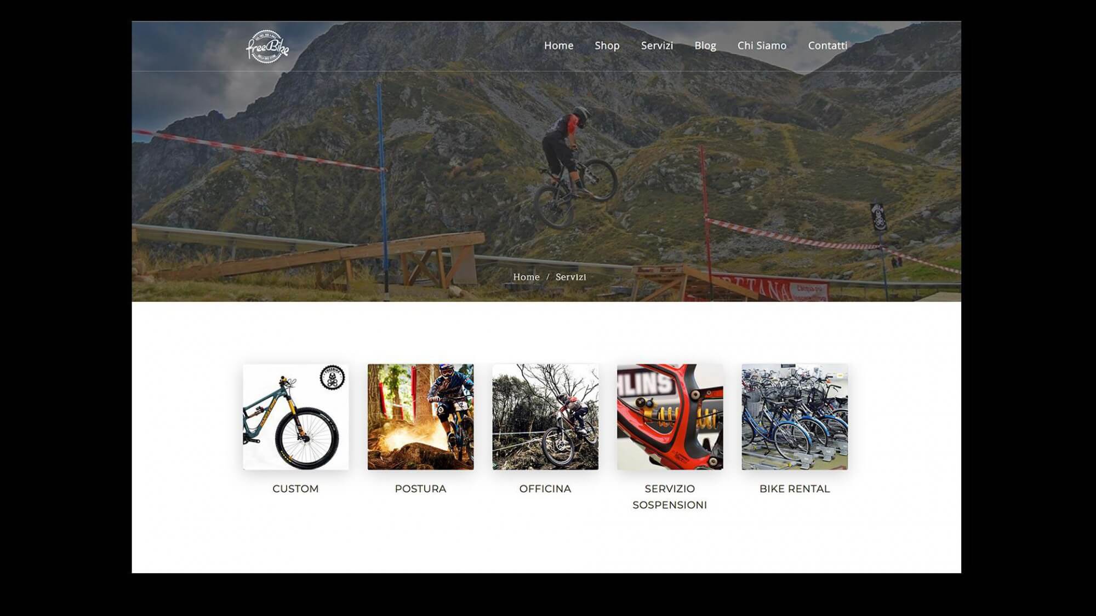Click the FreeBike logo in header
1096x616 pixels.
(x=267, y=47)
